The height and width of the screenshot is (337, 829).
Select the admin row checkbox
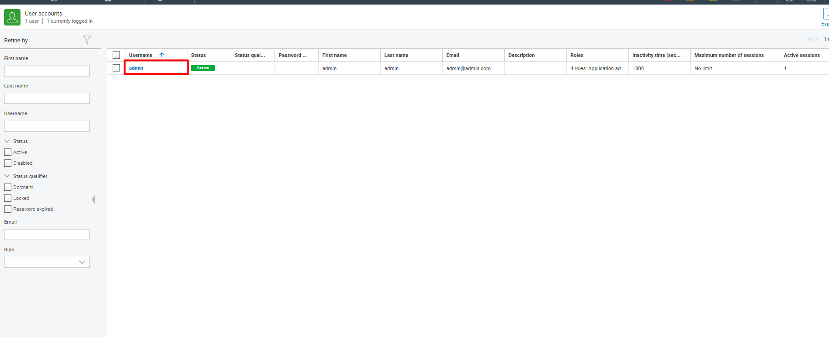(x=116, y=68)
